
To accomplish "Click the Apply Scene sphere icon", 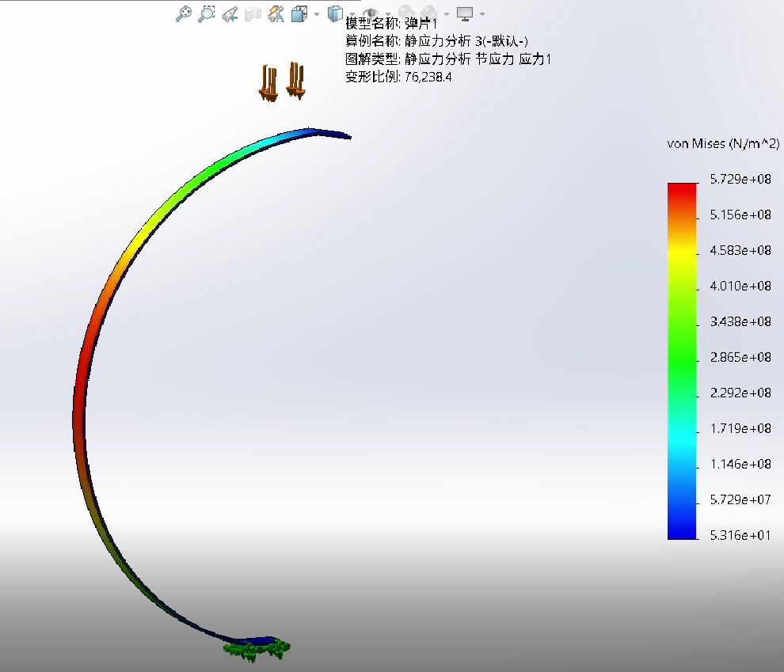I will click(x=426, y=13).
